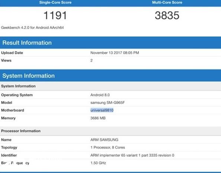Image resolution: width=221 pixels, height=173 pixels.
Task: Click the Topology label
Action: (9, 147)
